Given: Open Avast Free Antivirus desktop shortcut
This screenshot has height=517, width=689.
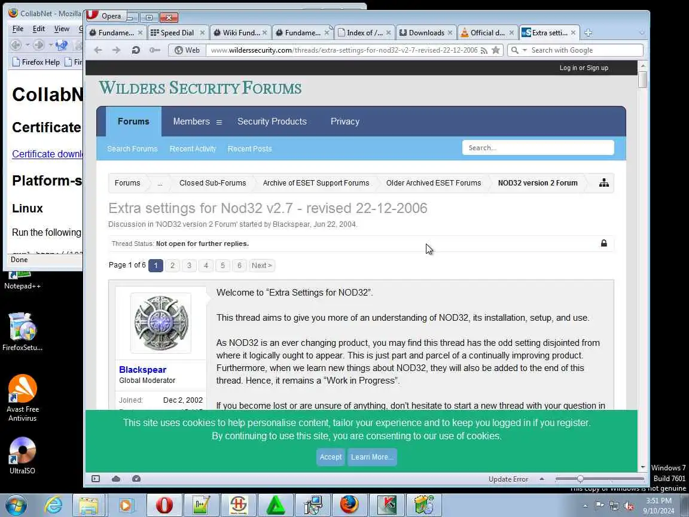Looking at the screenshot, I should point(22,397).
